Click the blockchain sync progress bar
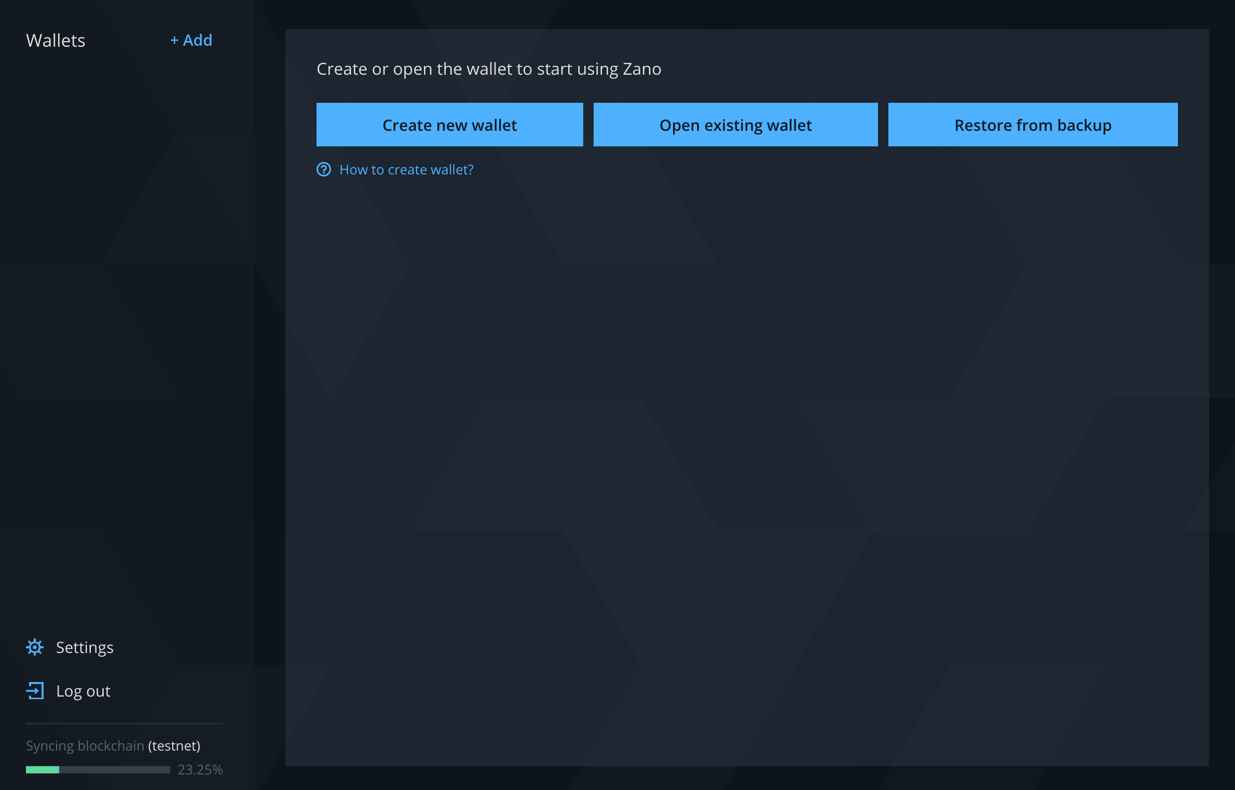1235x790 pixels. point(98,770)
